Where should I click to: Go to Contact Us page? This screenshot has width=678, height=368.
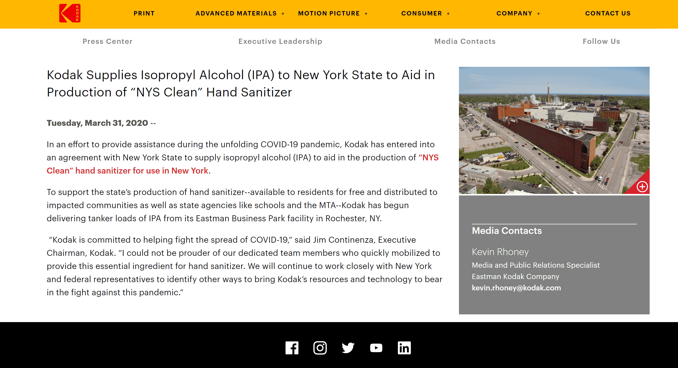(608, 13)
